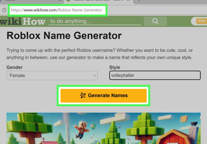
Task: Open the wikiHow home logo
Action: (23, 22)
